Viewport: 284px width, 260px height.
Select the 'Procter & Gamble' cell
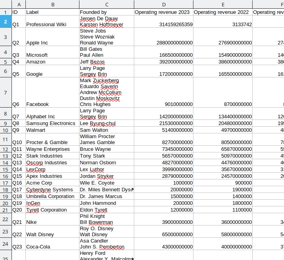(x=52, y=139)
